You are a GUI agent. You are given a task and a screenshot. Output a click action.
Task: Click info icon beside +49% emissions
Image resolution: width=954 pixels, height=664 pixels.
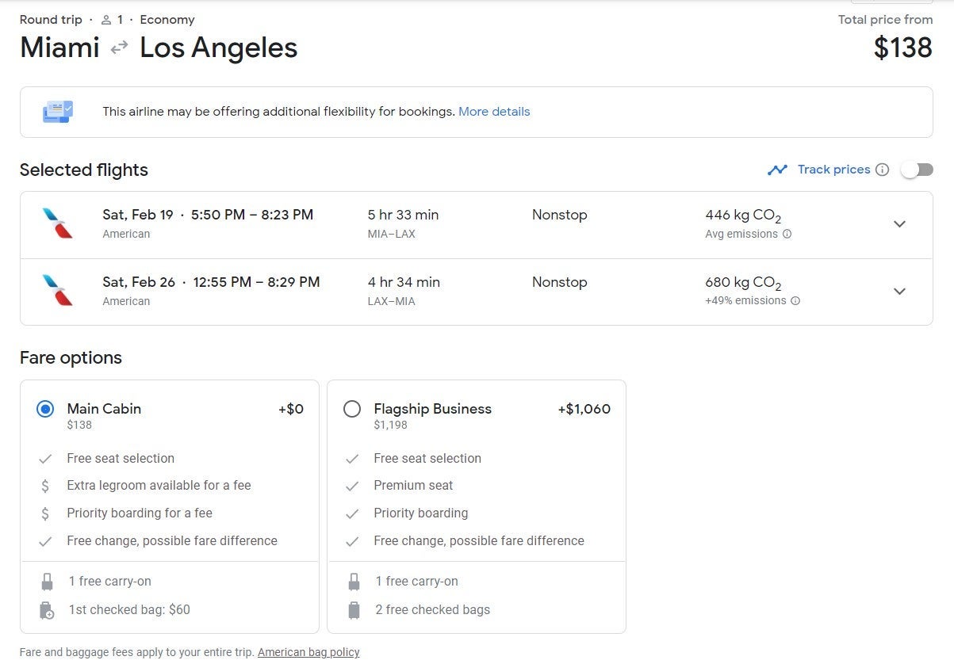pyautogui.click(x=795, y=301)
